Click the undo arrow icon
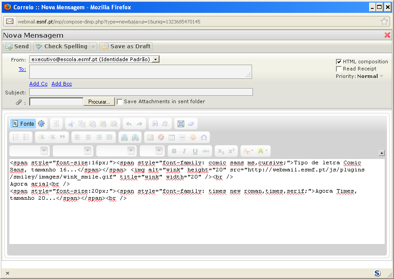This screenshot has height=279, width=394. coord(129,124)
